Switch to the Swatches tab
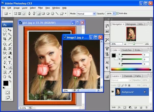Image resolution: width=154 pixels, height=112 pixels. 126,50
